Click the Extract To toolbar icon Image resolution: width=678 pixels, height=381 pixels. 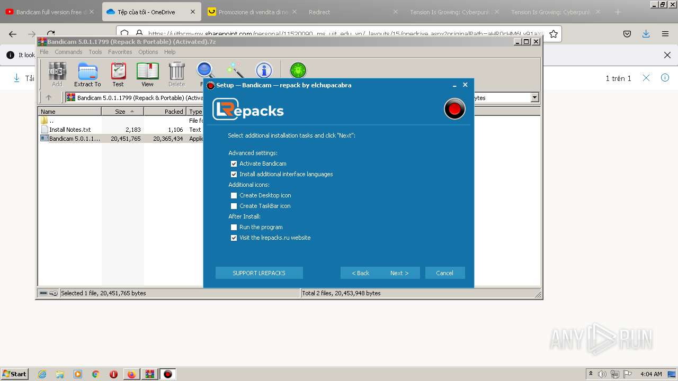(87, 74)
